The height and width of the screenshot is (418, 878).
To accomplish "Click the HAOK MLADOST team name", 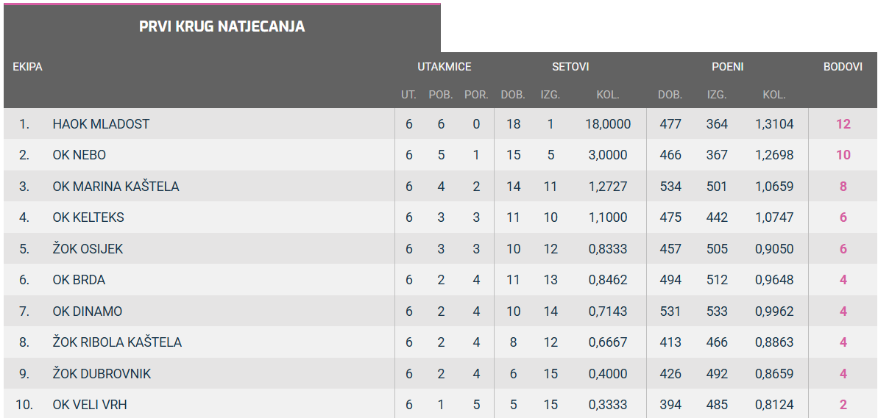I will 101,124.
